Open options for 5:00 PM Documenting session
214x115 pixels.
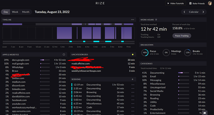point(133,100)
